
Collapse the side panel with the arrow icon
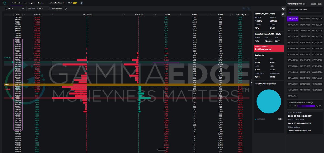tap(283, 9)
